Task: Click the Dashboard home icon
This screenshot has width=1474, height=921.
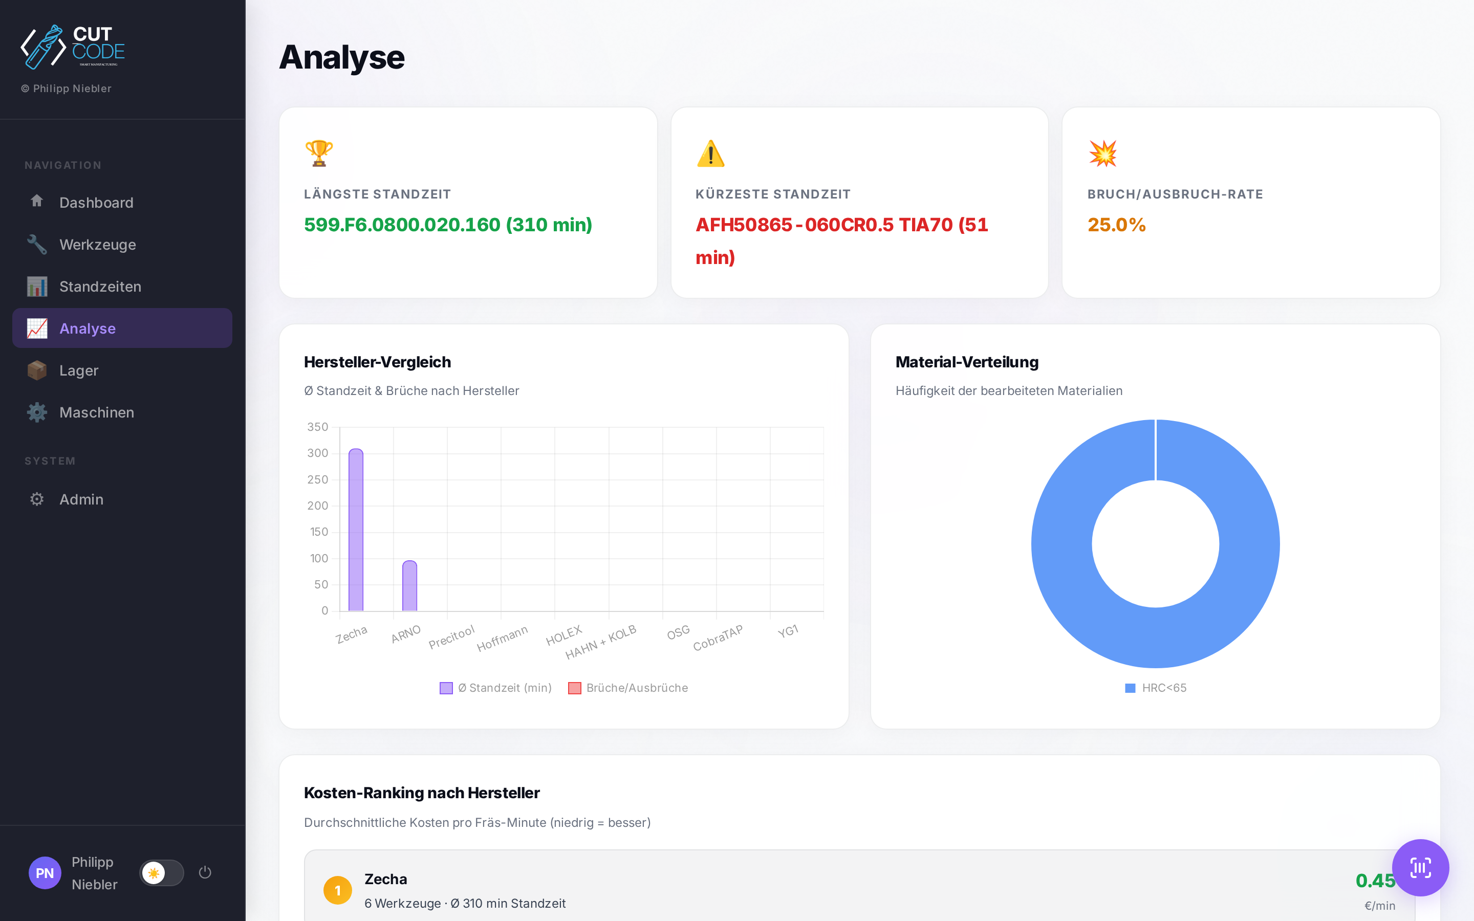Action: pyautogui.click(x=36, y=202)
